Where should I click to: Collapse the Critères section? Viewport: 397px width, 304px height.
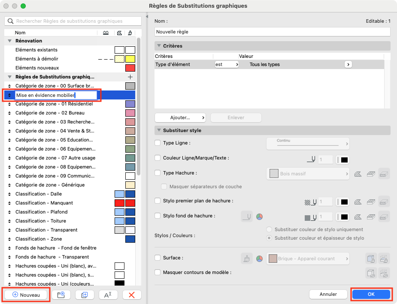(x=159, y=46)
